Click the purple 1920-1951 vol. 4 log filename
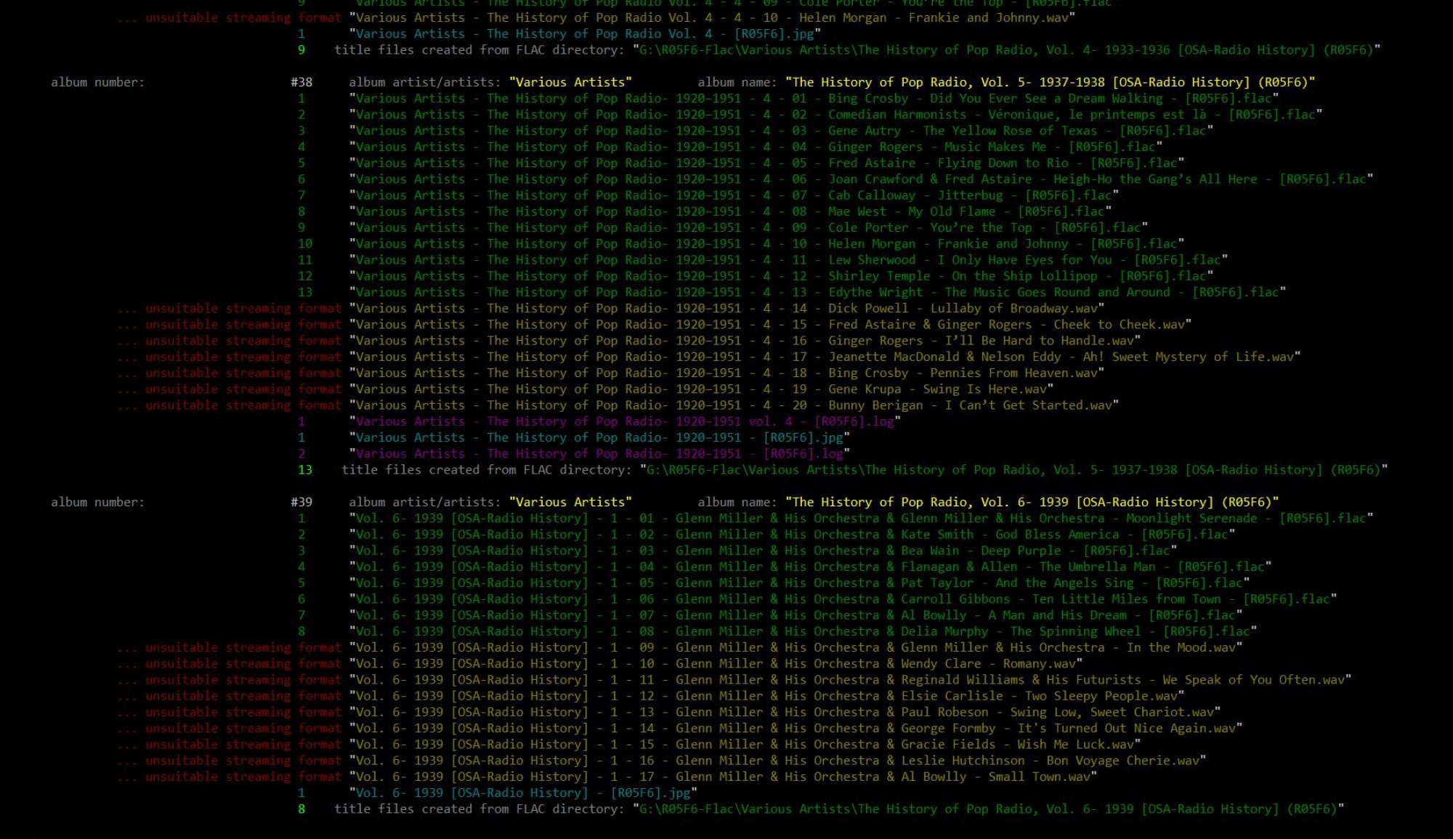 pos(625,421)
